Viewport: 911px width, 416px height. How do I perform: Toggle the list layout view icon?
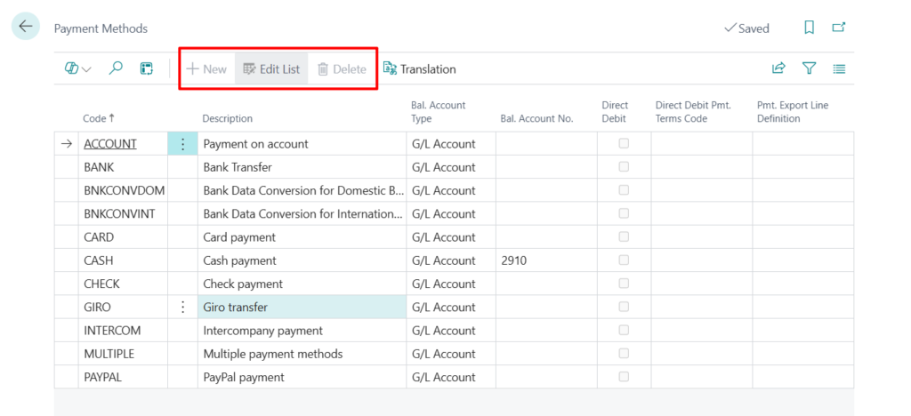(839, 68)
